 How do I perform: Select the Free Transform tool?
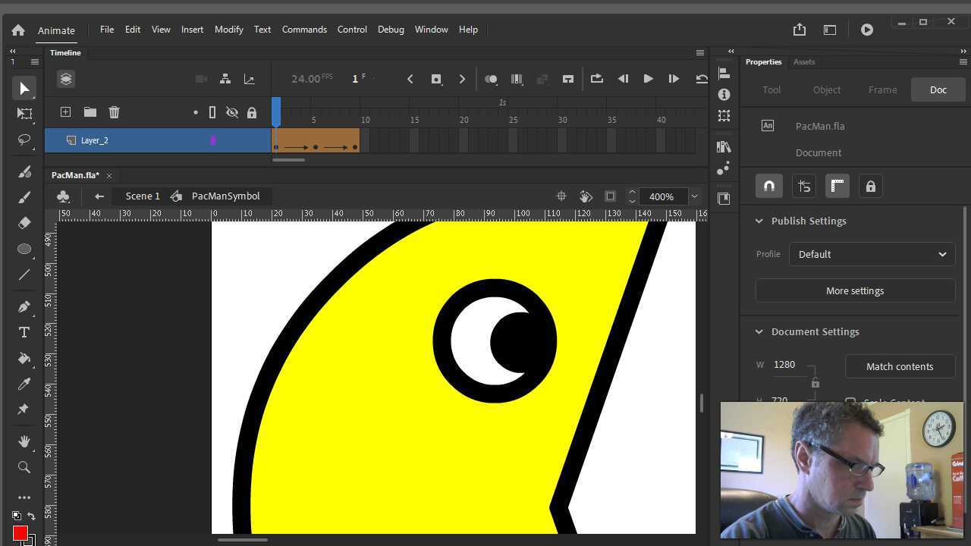coord(24,113)
